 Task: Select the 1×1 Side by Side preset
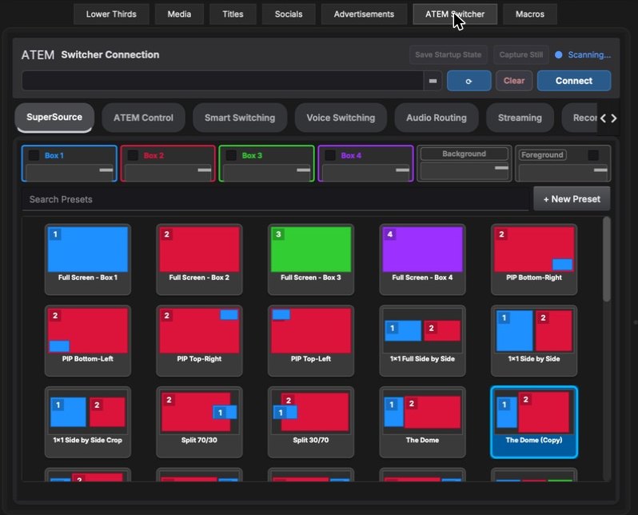coord(534,341)
